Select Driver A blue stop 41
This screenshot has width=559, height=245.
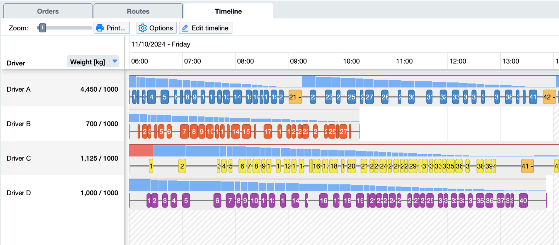coord(533,97)
